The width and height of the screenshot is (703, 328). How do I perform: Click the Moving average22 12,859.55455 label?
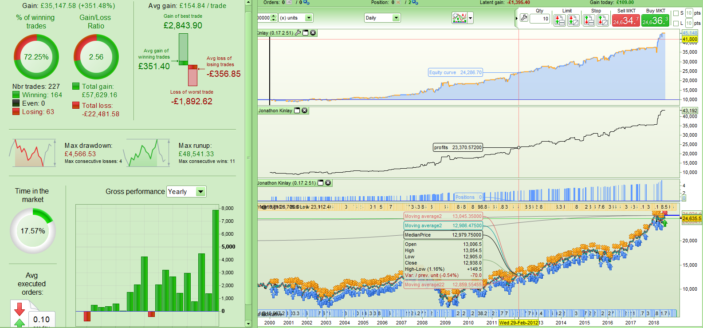click(x=443, y=285)
